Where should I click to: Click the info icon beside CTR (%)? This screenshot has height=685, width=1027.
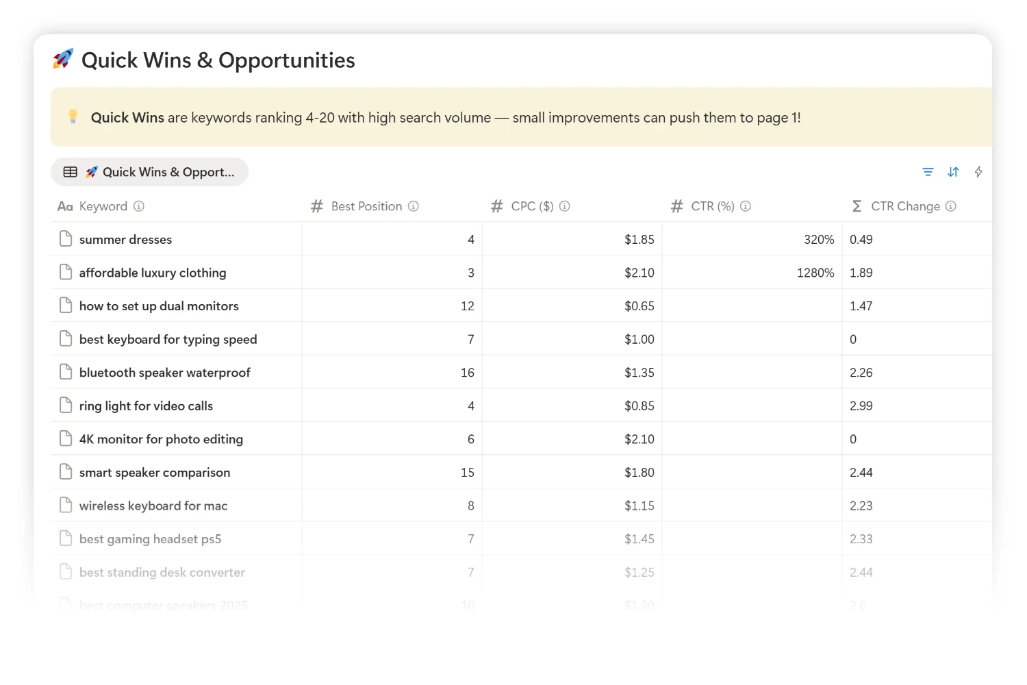point(746,206)
